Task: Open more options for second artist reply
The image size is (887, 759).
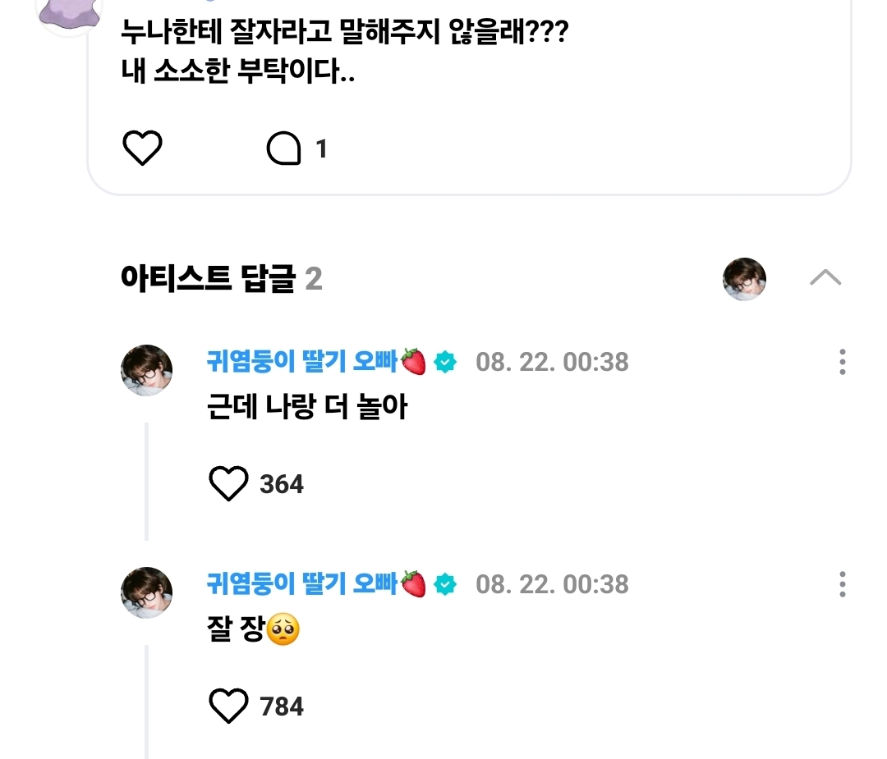Action: click(843, 583)
